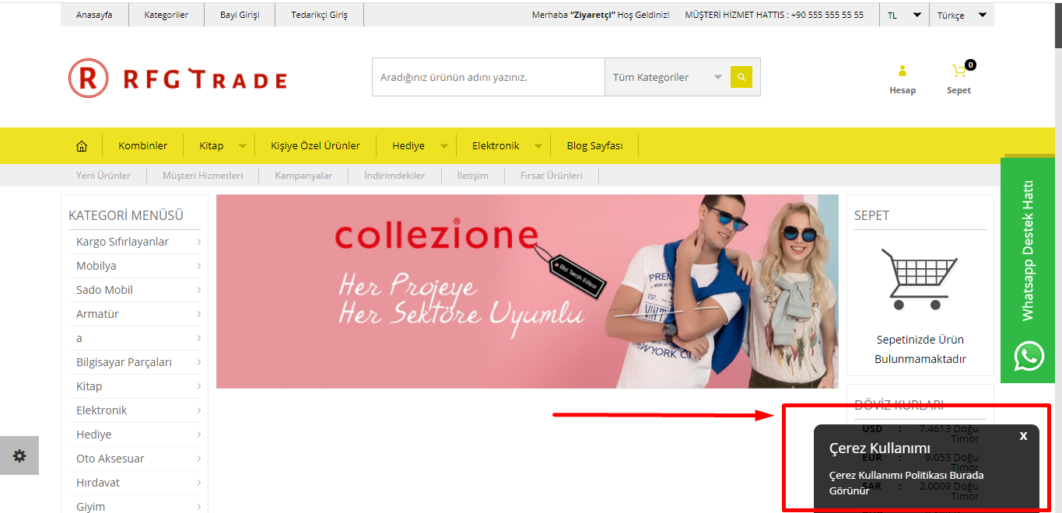Open the Türkçe language dropdown

click(962, 15)
